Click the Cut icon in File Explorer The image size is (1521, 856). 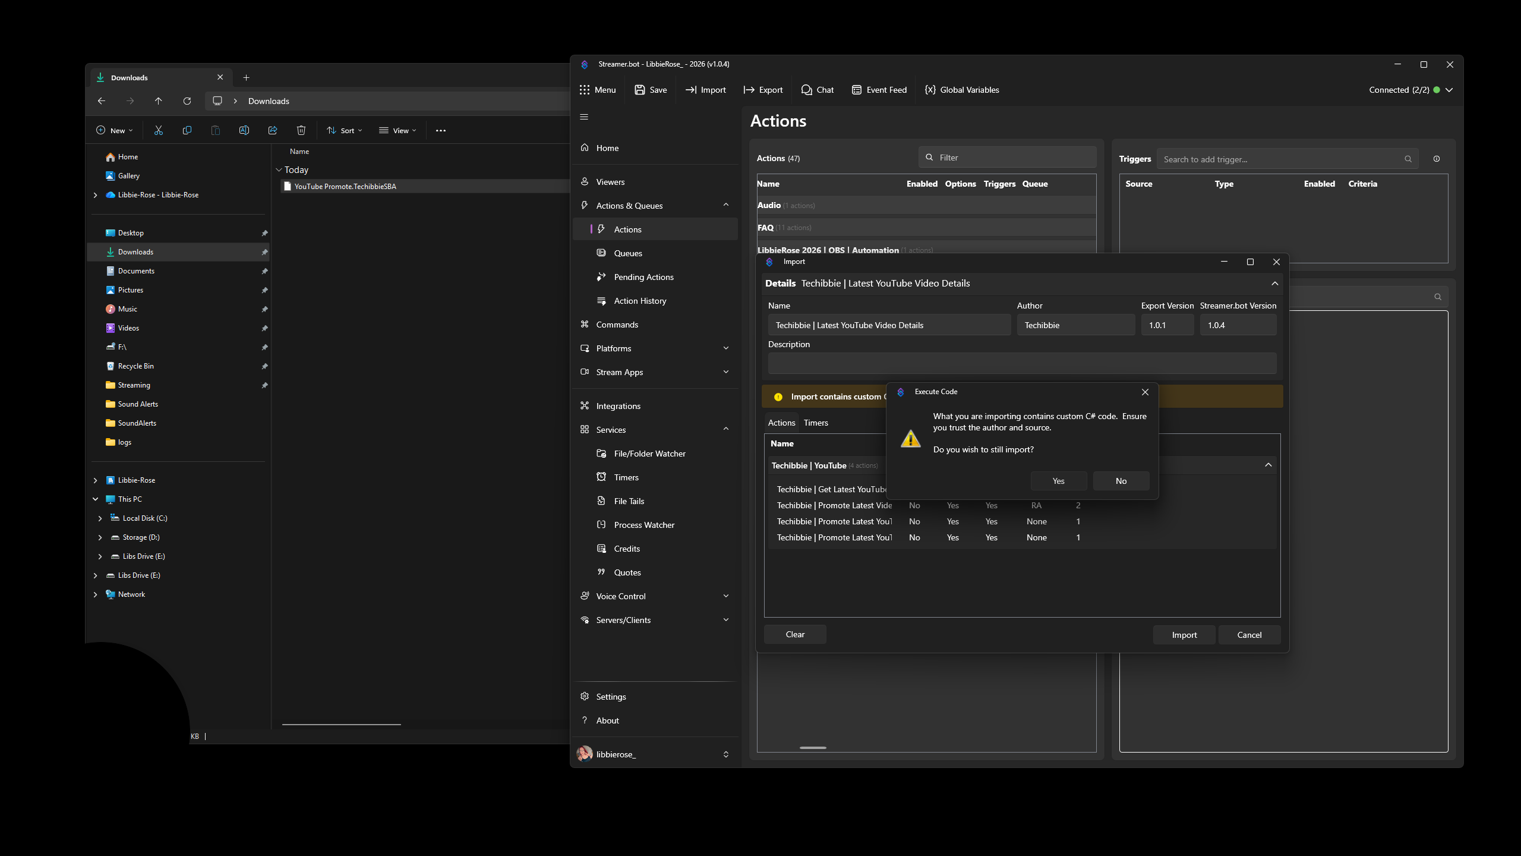159,131
